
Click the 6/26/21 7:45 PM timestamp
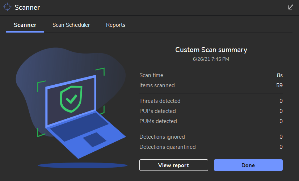click(x=211, y=59)
